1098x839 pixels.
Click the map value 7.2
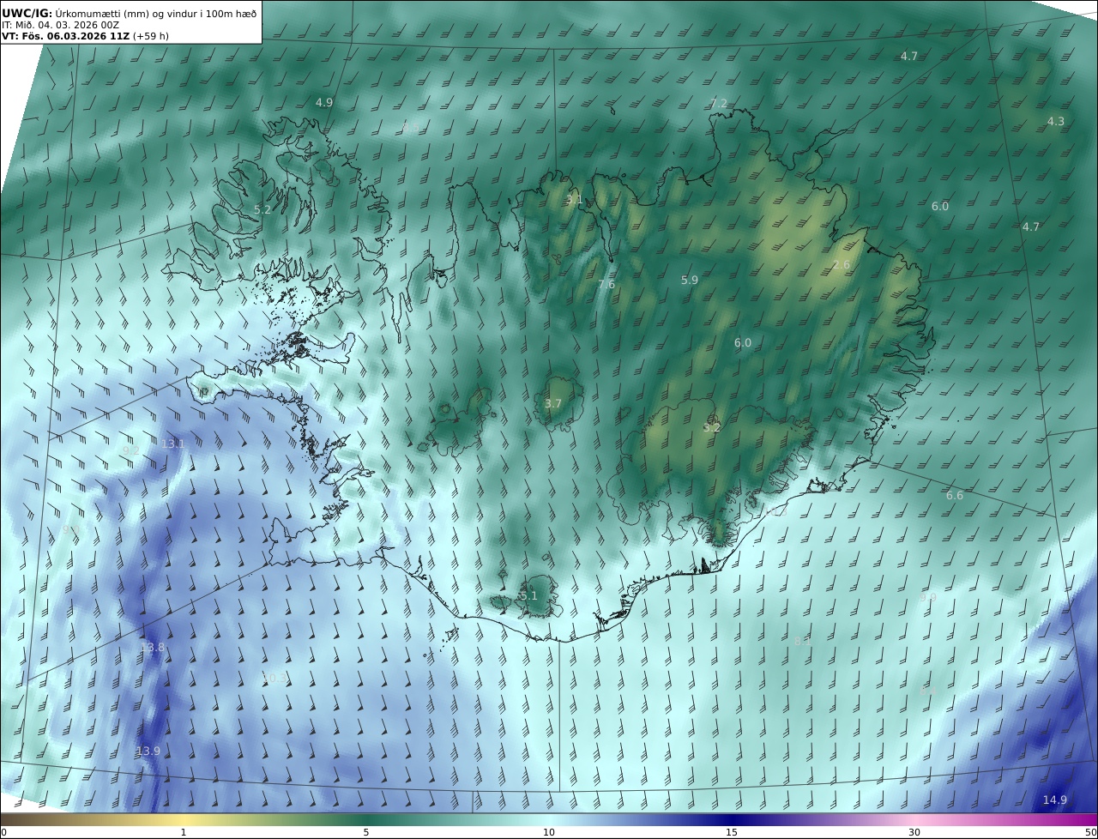[x=719, y=104]
